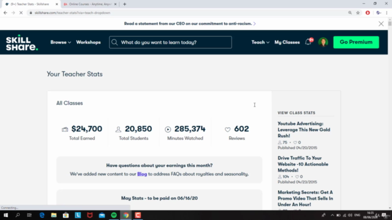The image size is (392, 220).
Task: Click the site lock icon in address bar
Action: (x=31, y=13)
